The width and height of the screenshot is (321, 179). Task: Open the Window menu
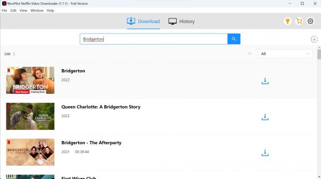point(37,11)
